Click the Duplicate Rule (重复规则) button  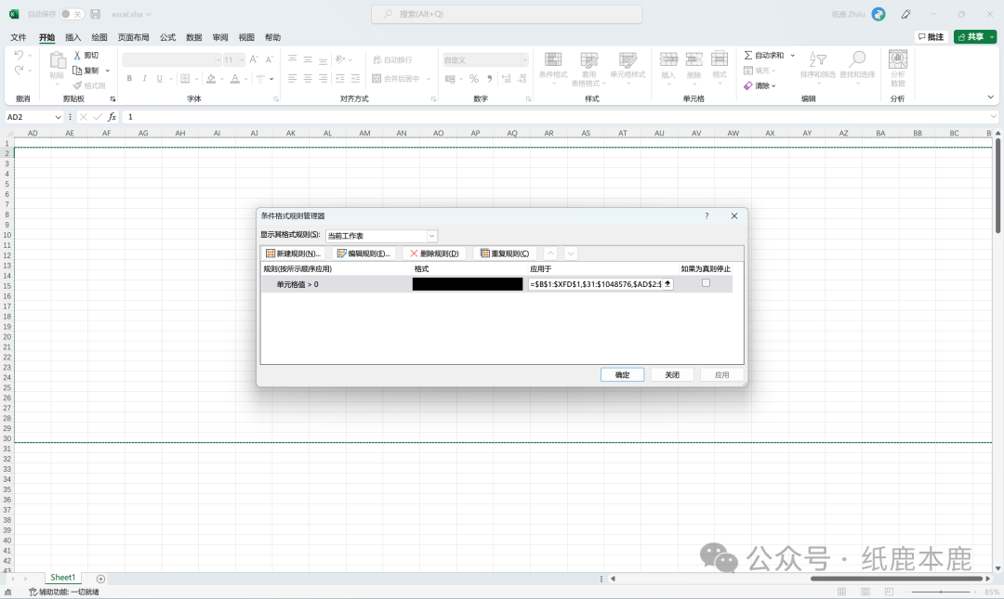[x=505, y=254]
